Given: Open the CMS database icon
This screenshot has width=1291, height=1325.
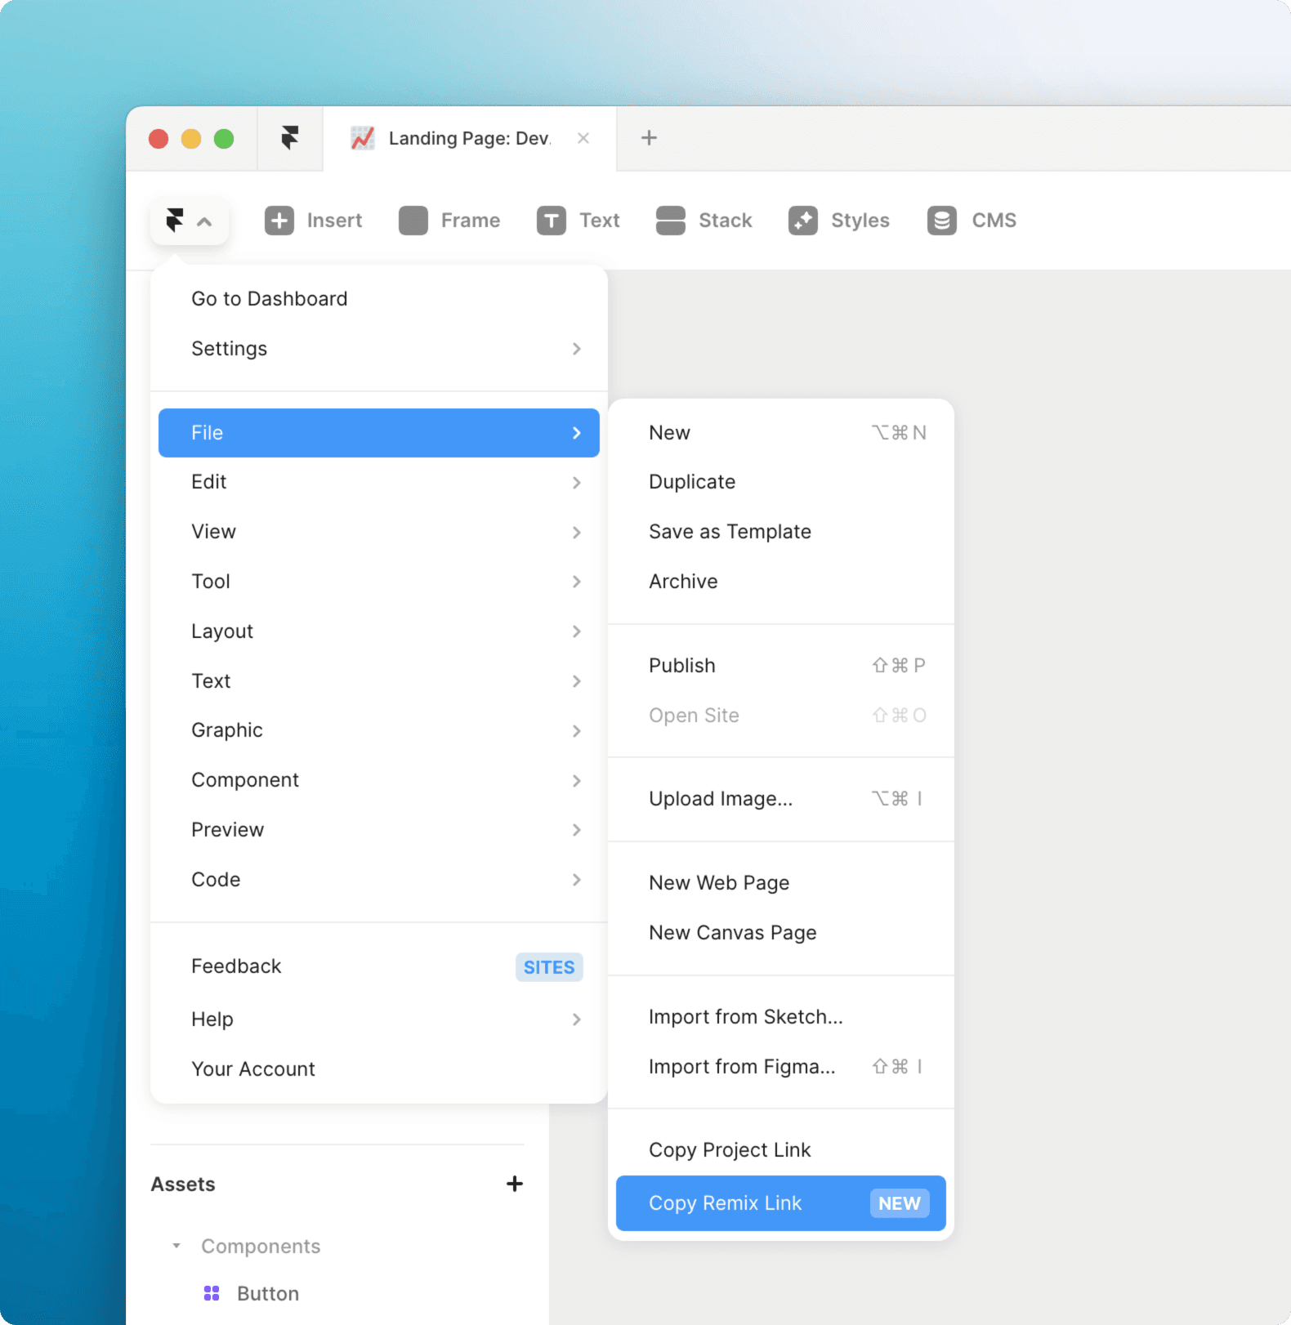Looking at the screenshot, I should pos(942,221).
